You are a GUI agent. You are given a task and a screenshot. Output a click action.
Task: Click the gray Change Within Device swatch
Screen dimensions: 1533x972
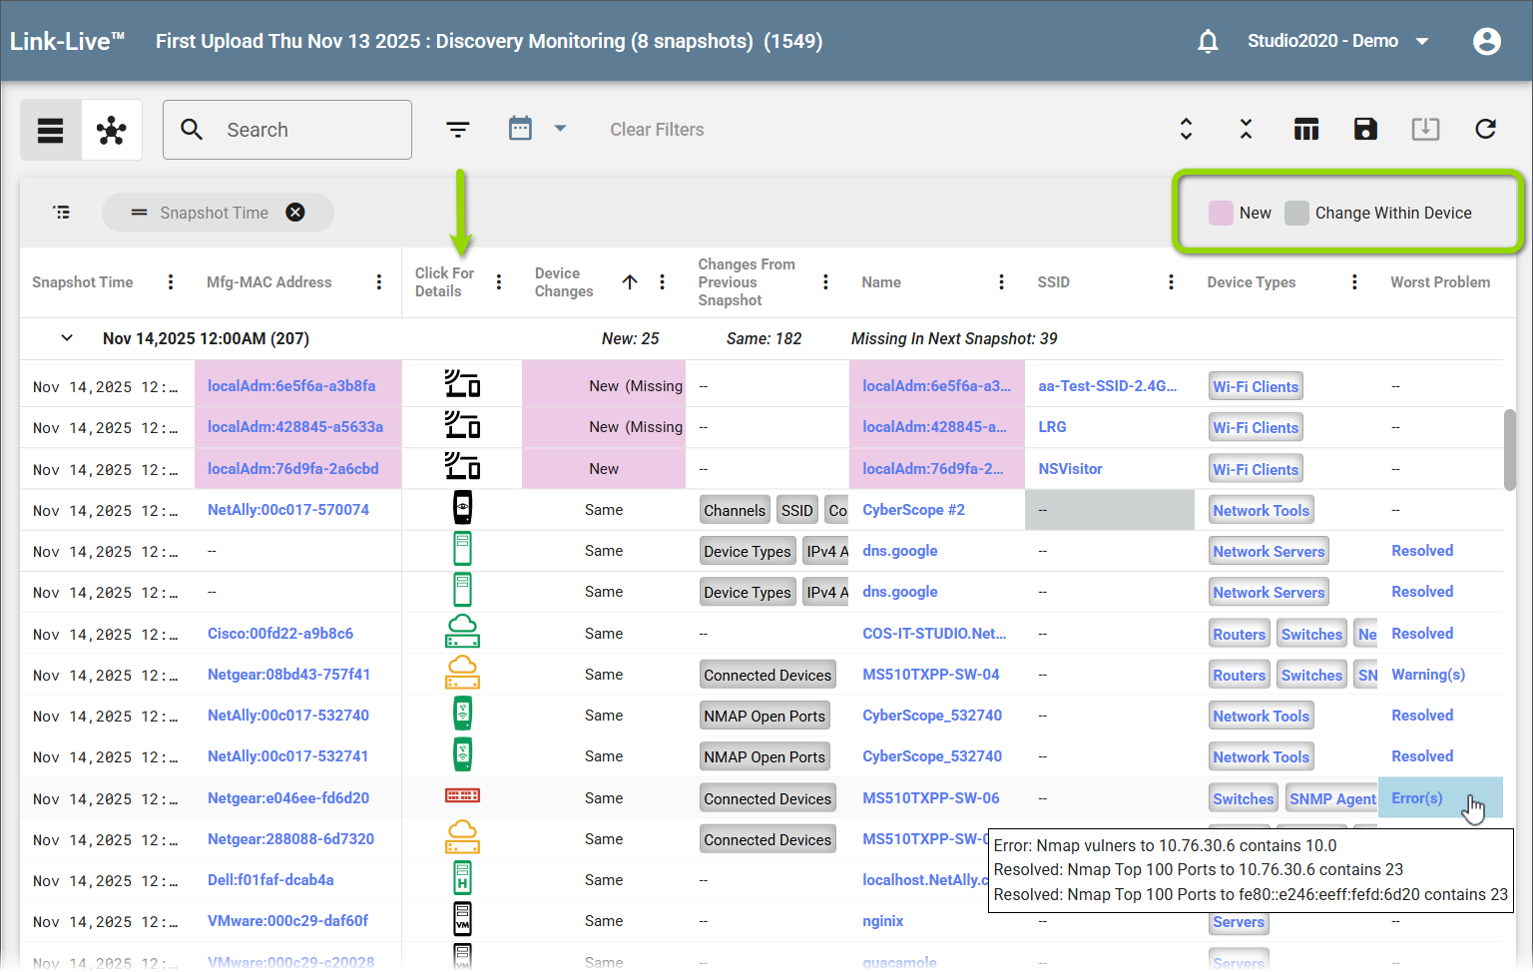1296,213
